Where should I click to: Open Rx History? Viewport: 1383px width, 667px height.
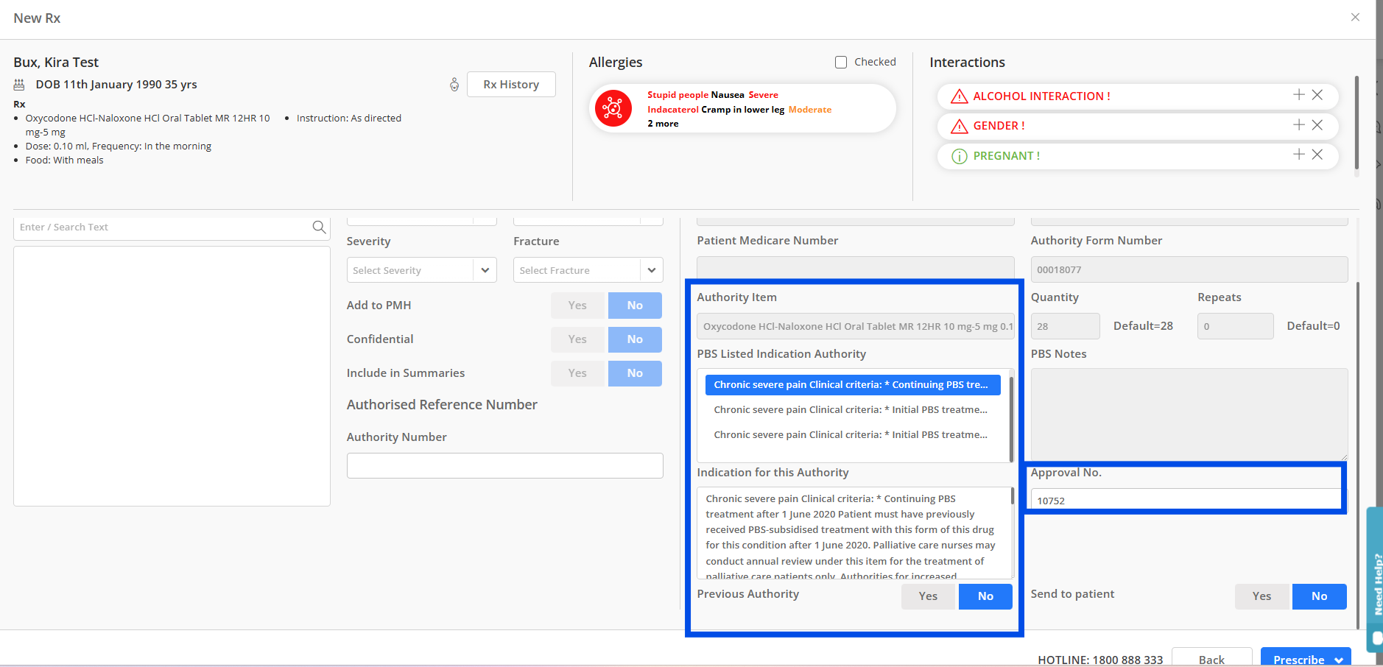tap(511, 85)
